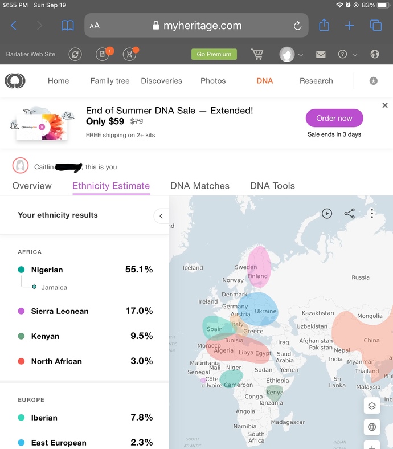
Task: Click the green Kenya region on map
Action: click(275, 393)
